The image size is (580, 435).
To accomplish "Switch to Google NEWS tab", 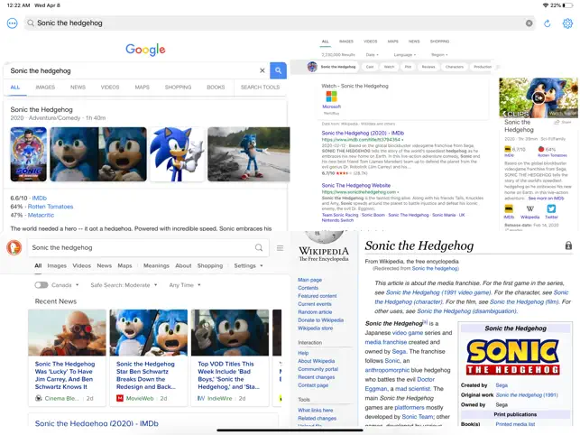I will coord(78,88).
